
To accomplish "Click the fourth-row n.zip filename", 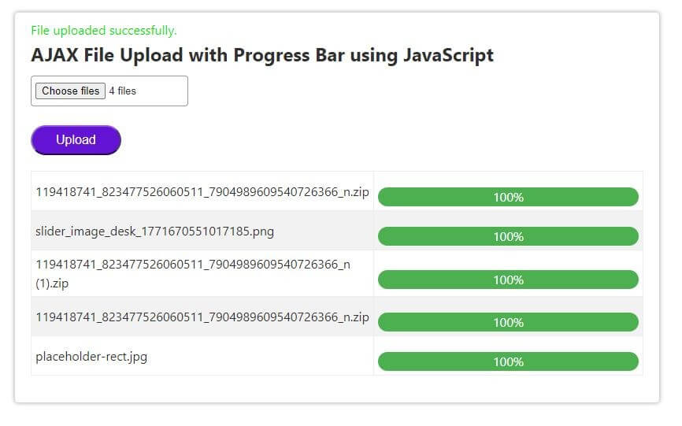I will pyautogui.click(x=202, y=317).
